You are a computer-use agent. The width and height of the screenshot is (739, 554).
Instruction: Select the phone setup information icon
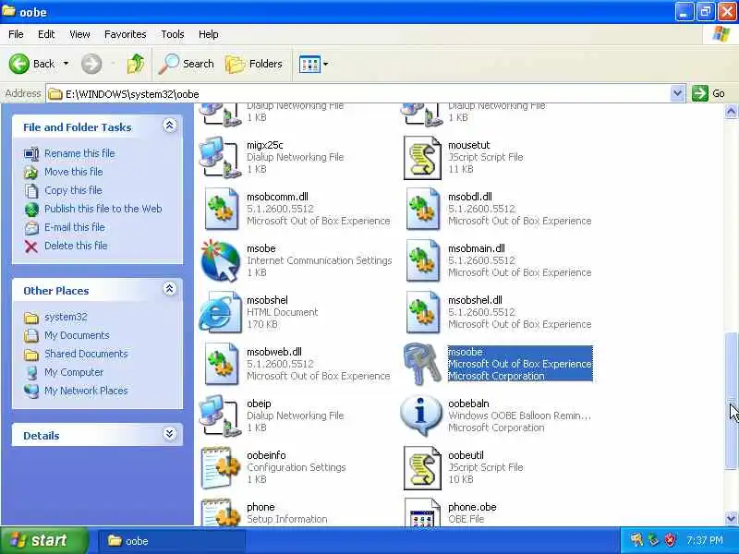tap(221, 512)
